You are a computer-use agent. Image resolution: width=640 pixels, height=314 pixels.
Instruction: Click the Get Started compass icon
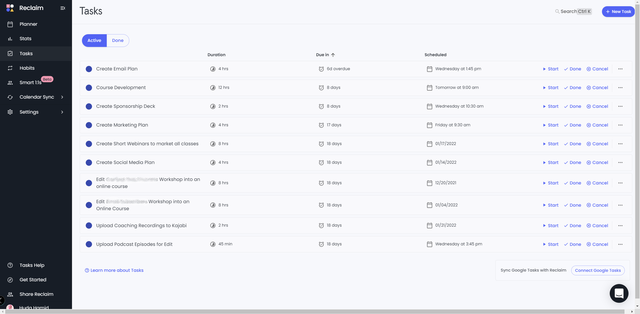point(10,280)
